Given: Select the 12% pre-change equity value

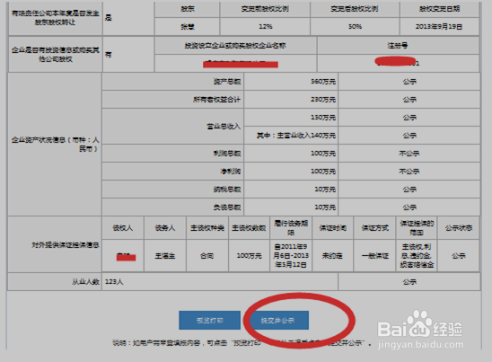Looking at the screenshot, I should (266, 27).
